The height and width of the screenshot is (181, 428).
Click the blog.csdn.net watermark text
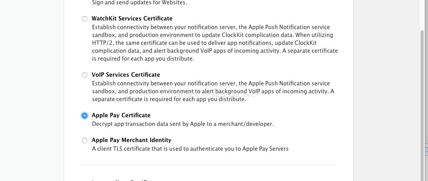[217, 95]
